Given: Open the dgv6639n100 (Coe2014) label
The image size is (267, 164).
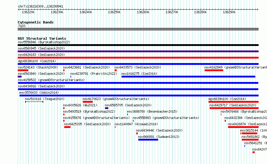Looking at the screenshot, I should pos(227,99).
